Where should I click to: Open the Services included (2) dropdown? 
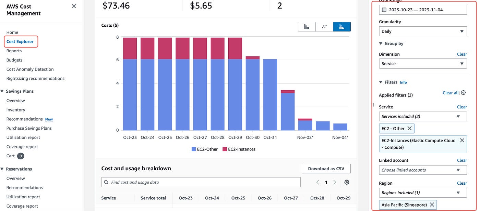[x=423, y=116]
